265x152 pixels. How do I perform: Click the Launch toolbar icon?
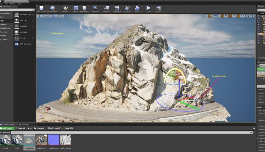159,9
